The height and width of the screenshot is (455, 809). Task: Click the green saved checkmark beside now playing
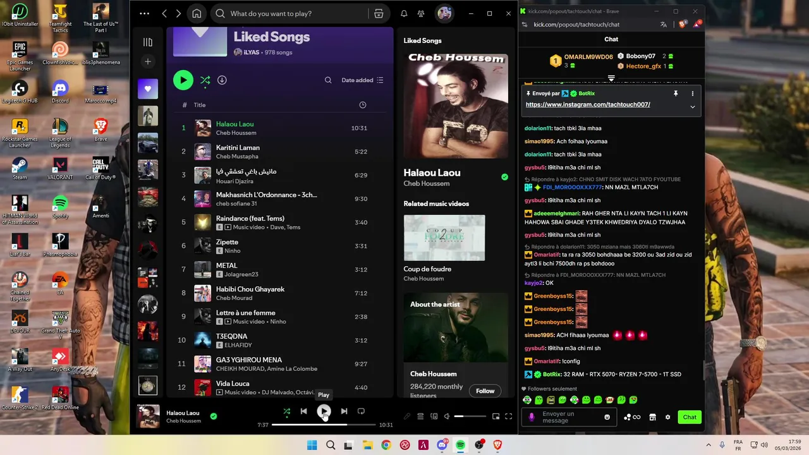(x=214, y=416)
